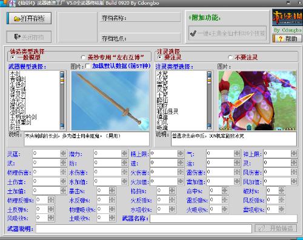Click the one-key 附加功能 extra feature button
The height and width of the screenshot is (240, 303).
[228, 33]
